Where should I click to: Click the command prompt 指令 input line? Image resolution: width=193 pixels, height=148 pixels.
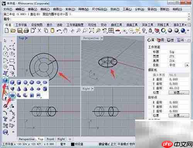point(99,19)
